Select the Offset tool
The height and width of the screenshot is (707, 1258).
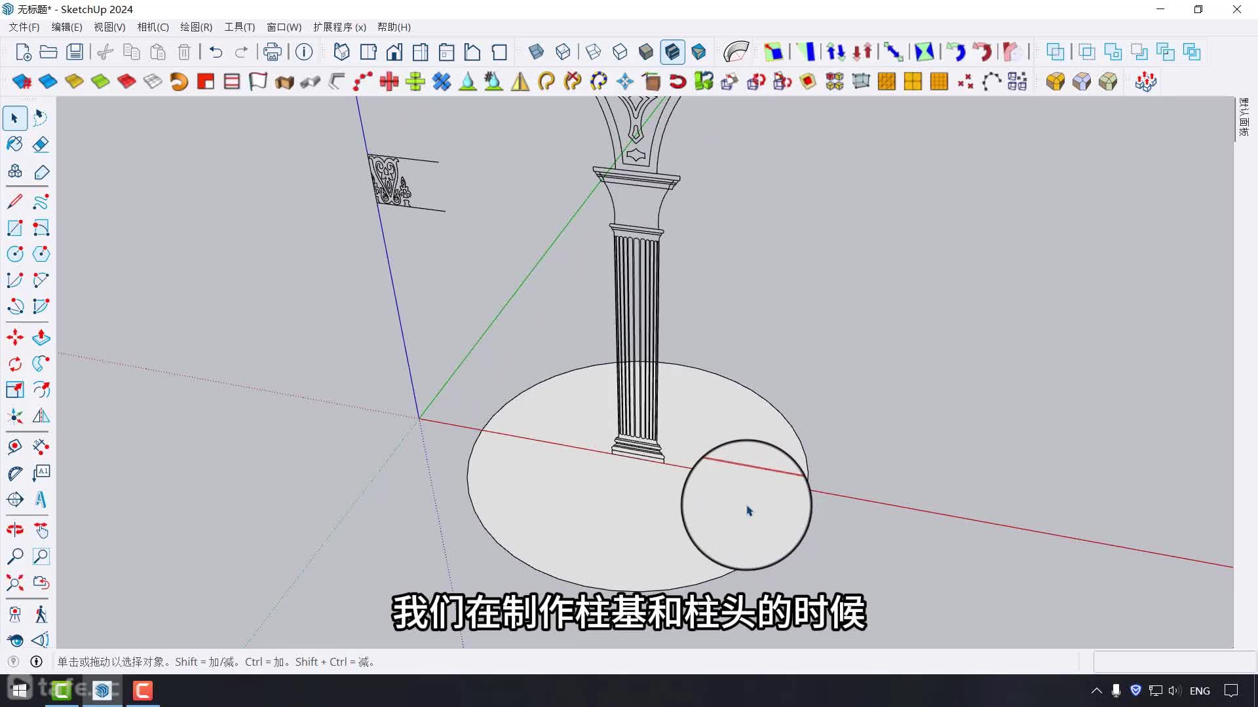41,390
